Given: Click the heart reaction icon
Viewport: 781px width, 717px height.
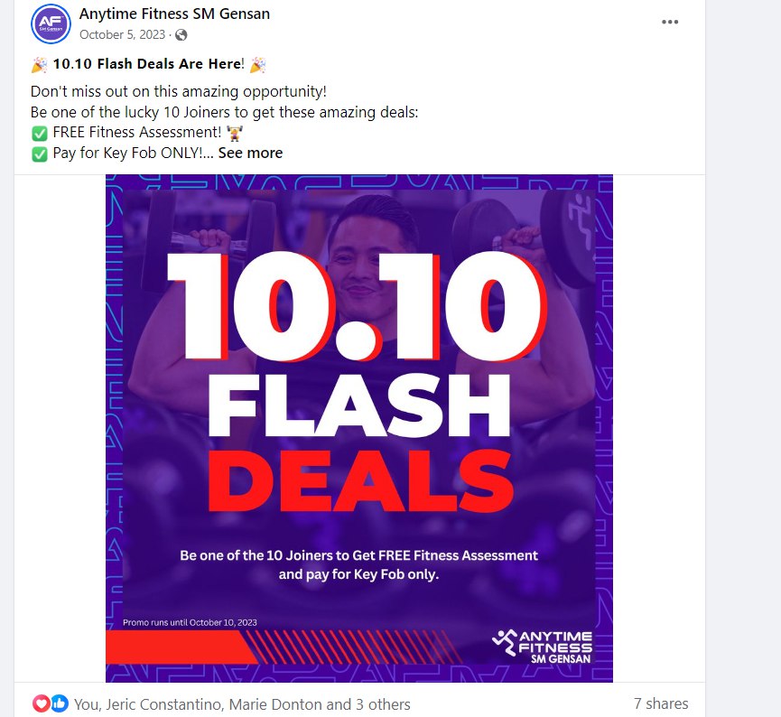Looking at the screenshot, I should tap(42, 703).
